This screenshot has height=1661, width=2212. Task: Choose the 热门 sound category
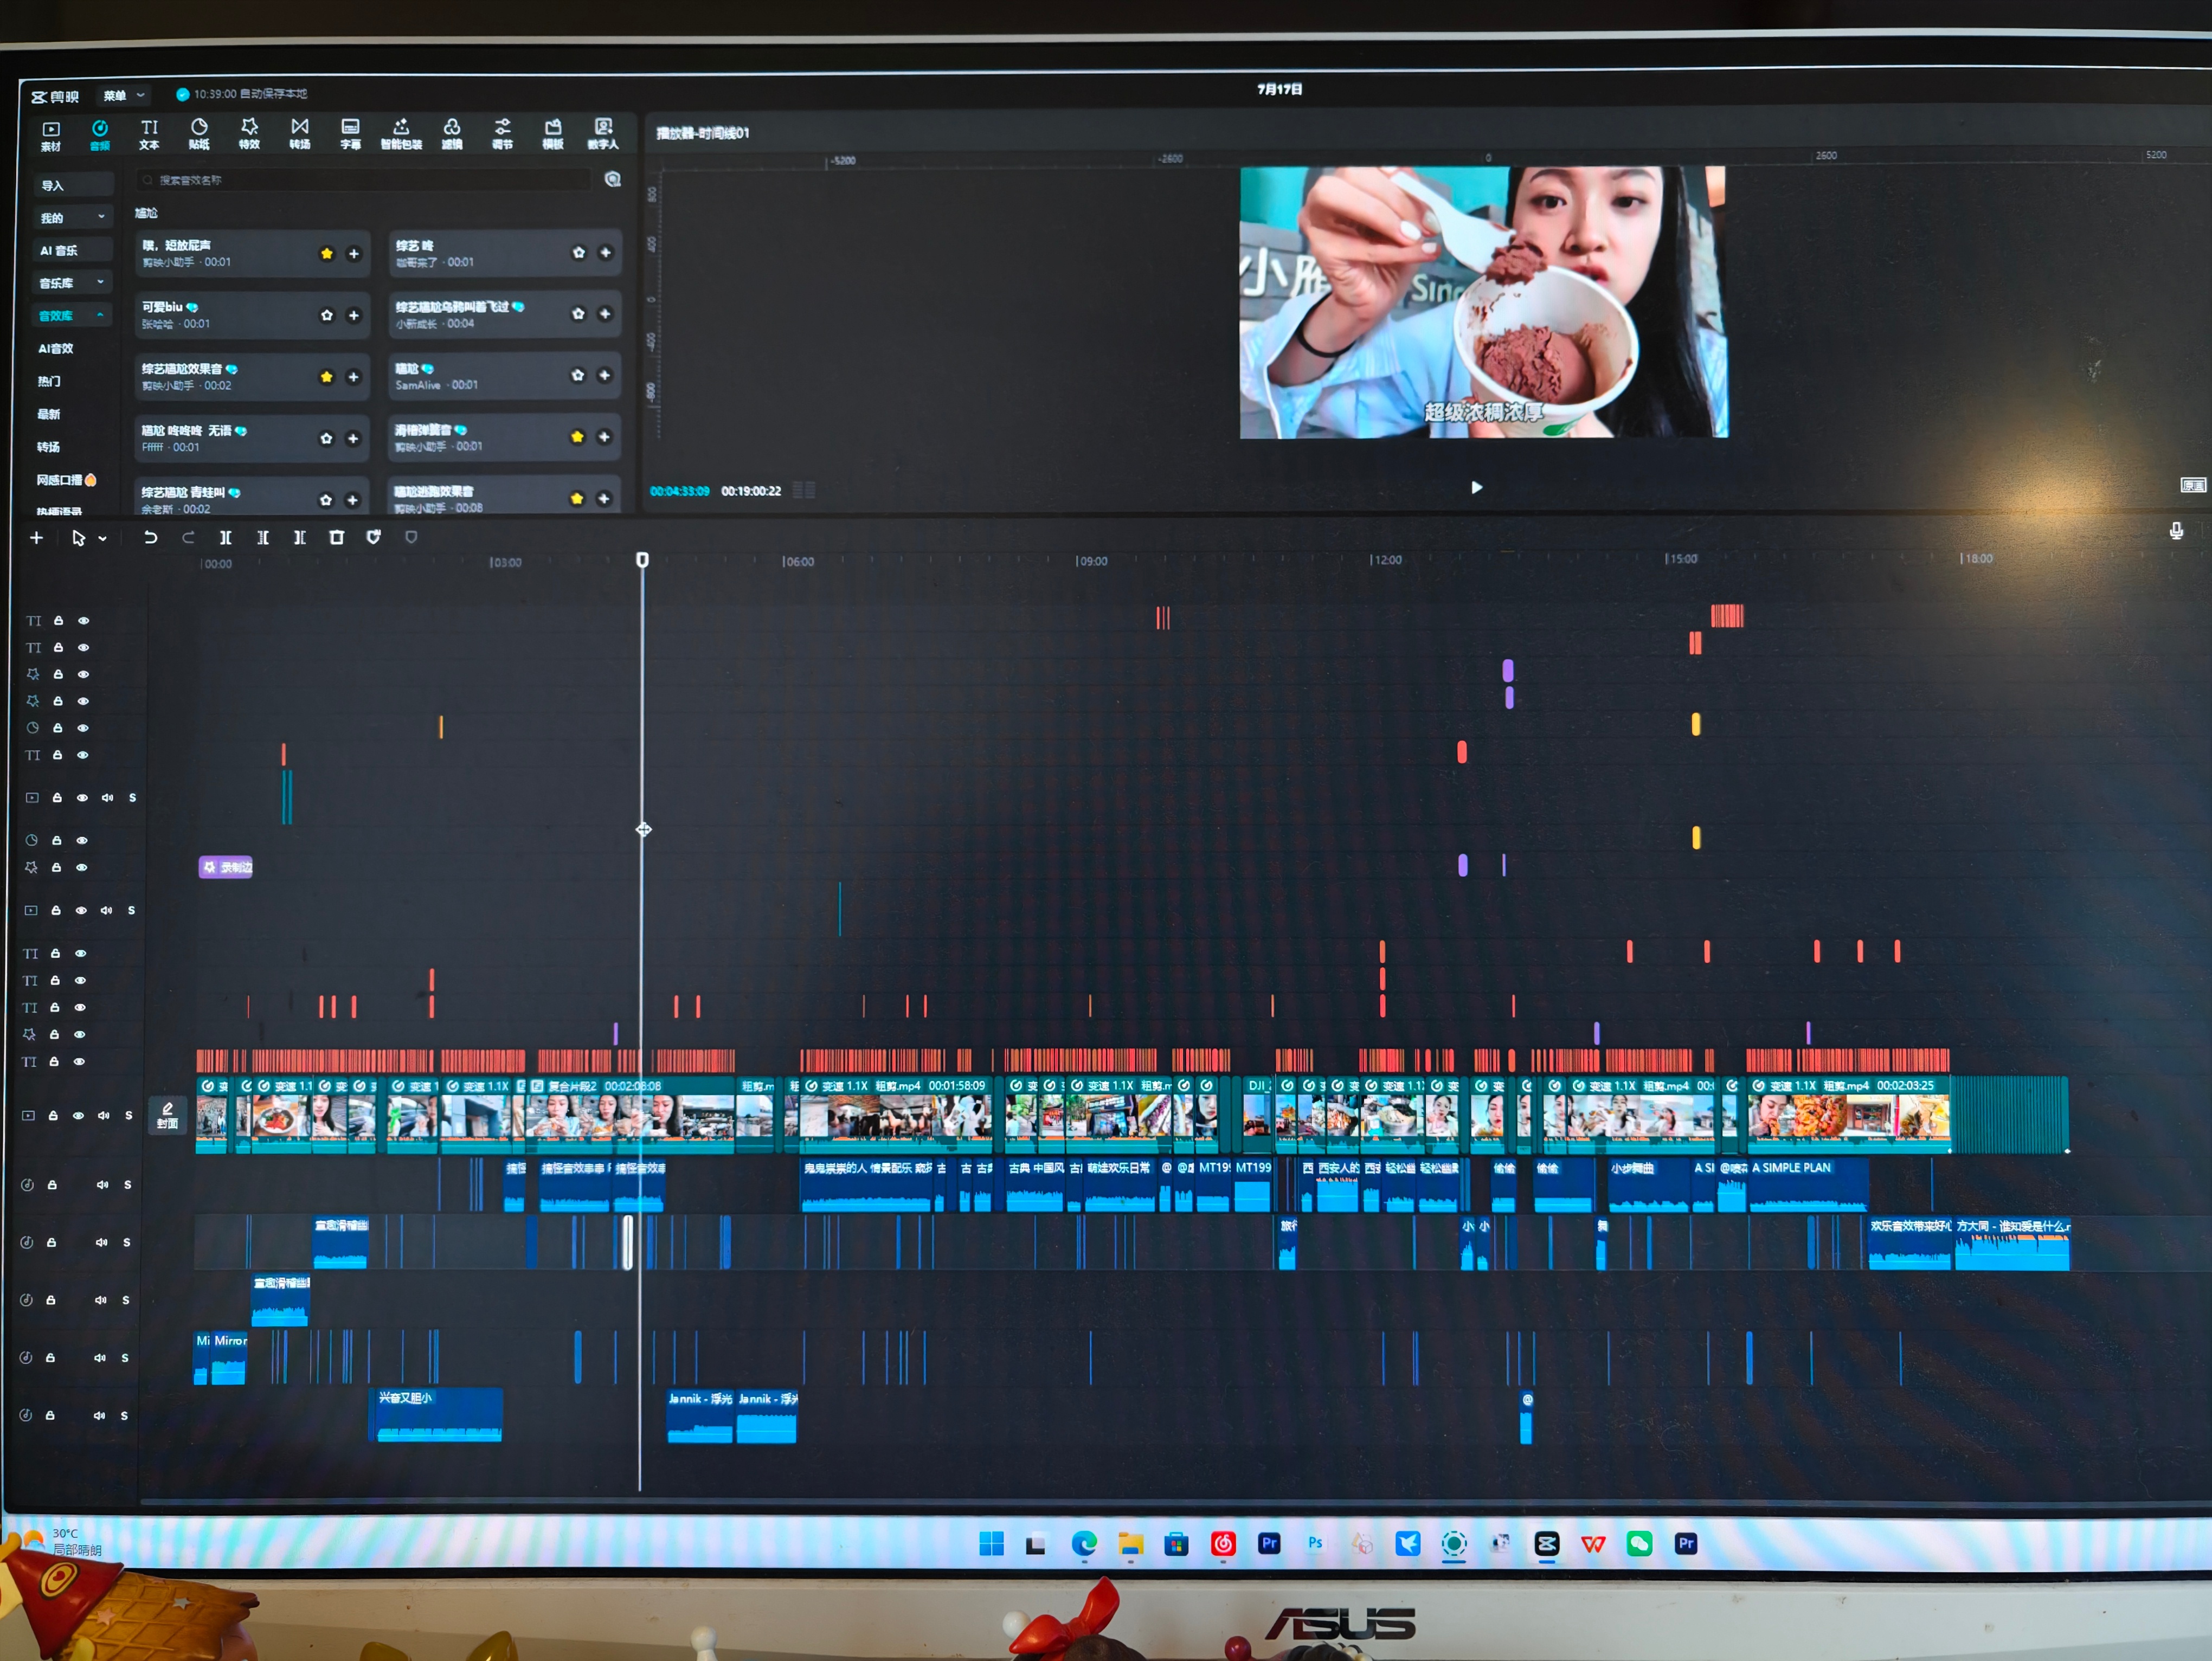49,381
